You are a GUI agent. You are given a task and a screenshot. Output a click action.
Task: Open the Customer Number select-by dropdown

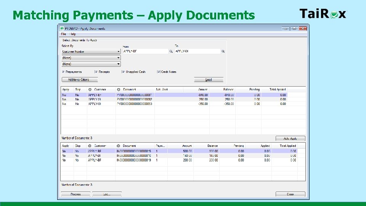point(91,51)
